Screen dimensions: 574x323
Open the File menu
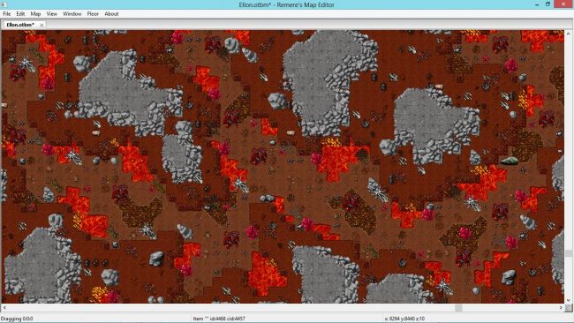(6, 14)
